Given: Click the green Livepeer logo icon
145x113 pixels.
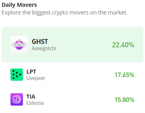Looking at the screenshot, I should click(17, 74).
